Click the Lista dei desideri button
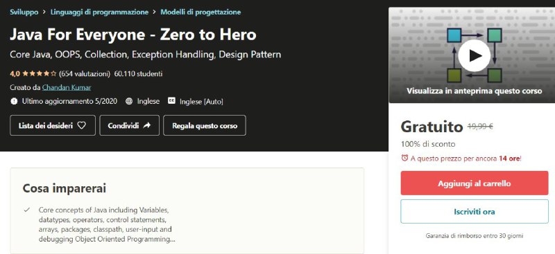This screenshot has width=555, height=254. tap(53, 125)
